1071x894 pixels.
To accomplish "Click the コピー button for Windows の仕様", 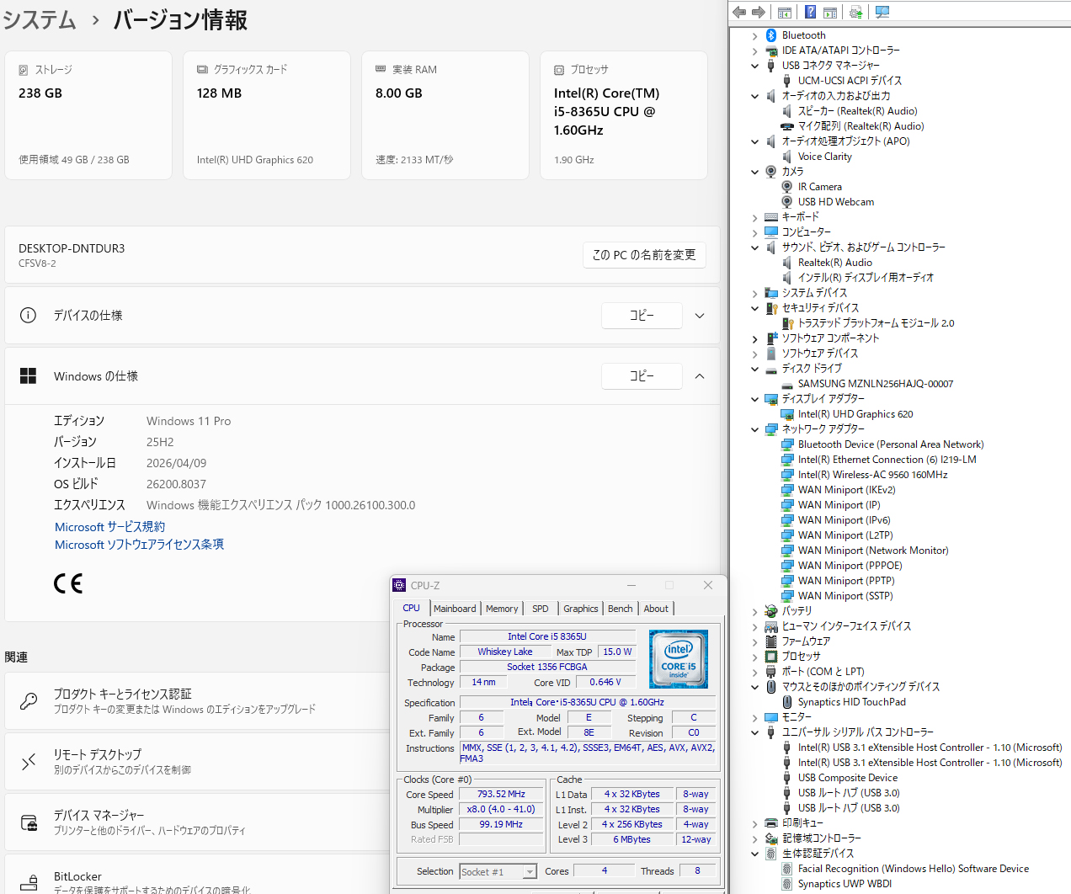I will tap(642, 376).
